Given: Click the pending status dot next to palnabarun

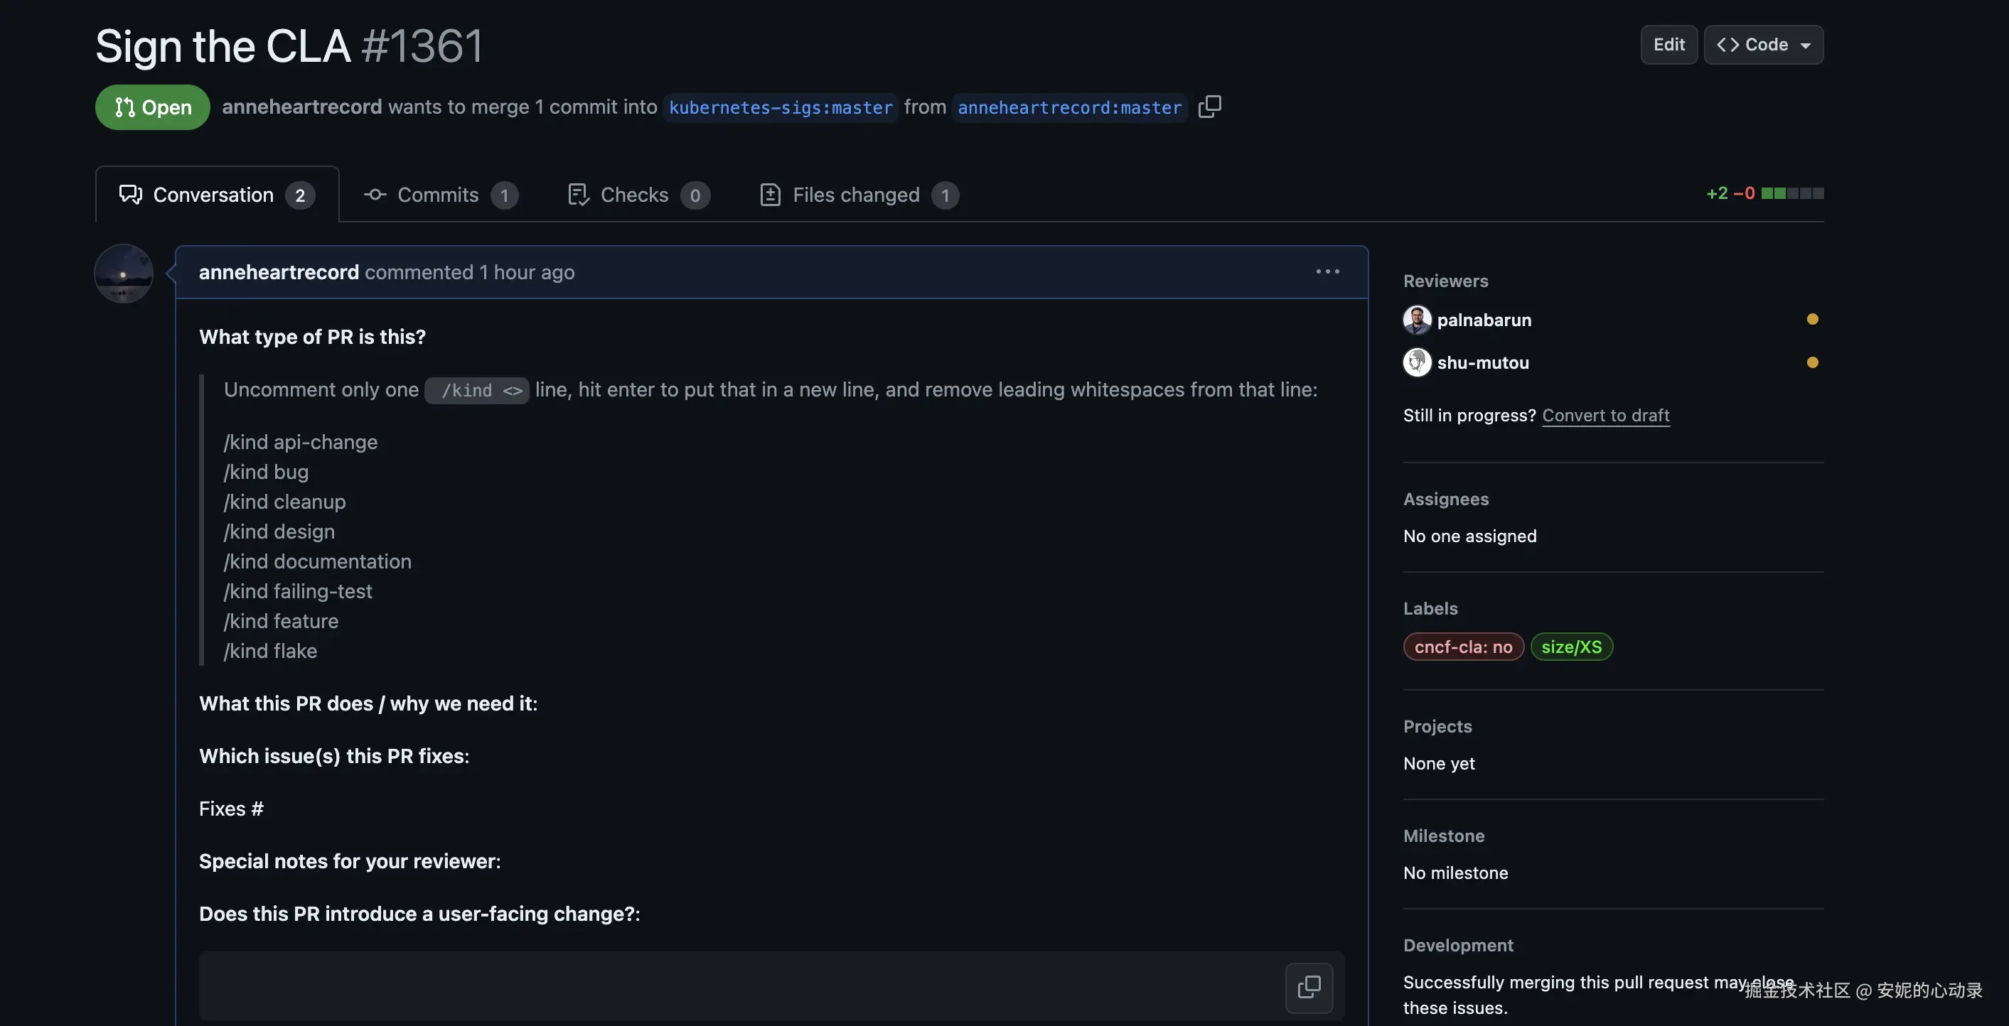Looking at the screenshot, I should point(1811,319).
